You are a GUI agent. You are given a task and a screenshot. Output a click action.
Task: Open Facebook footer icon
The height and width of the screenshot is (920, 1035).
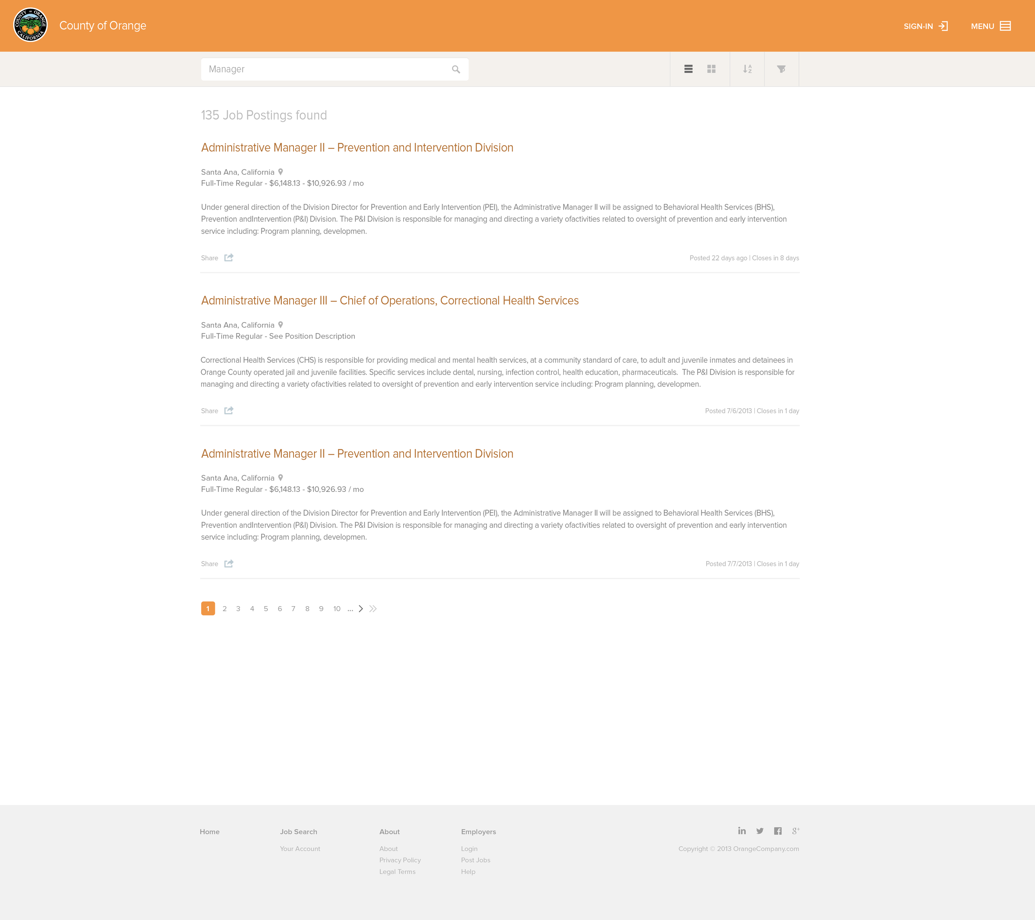pyautogui.click(x=778, y=831)
